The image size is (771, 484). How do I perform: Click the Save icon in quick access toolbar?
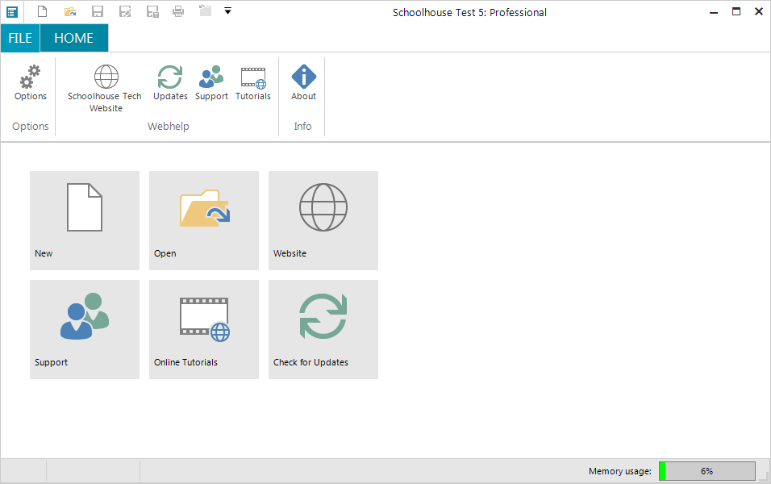click(98, 10)
